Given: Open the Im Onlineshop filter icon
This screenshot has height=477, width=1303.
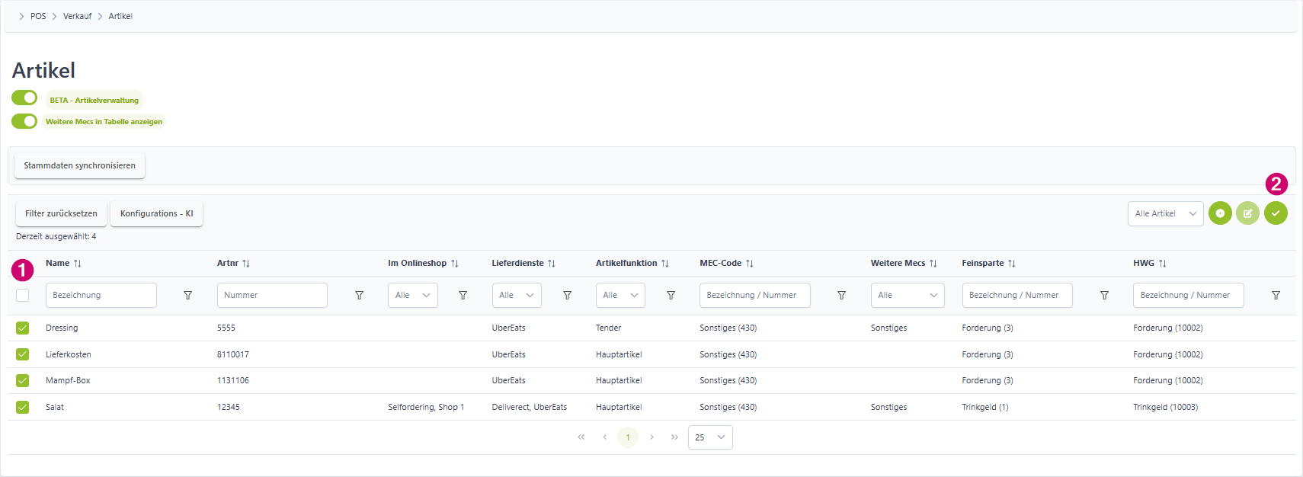Looking at the screenshot, I should coord(463,295).
